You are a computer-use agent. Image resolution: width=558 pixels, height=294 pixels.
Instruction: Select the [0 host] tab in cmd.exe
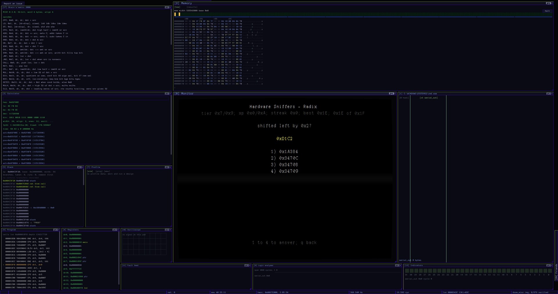tap(404, 98)
